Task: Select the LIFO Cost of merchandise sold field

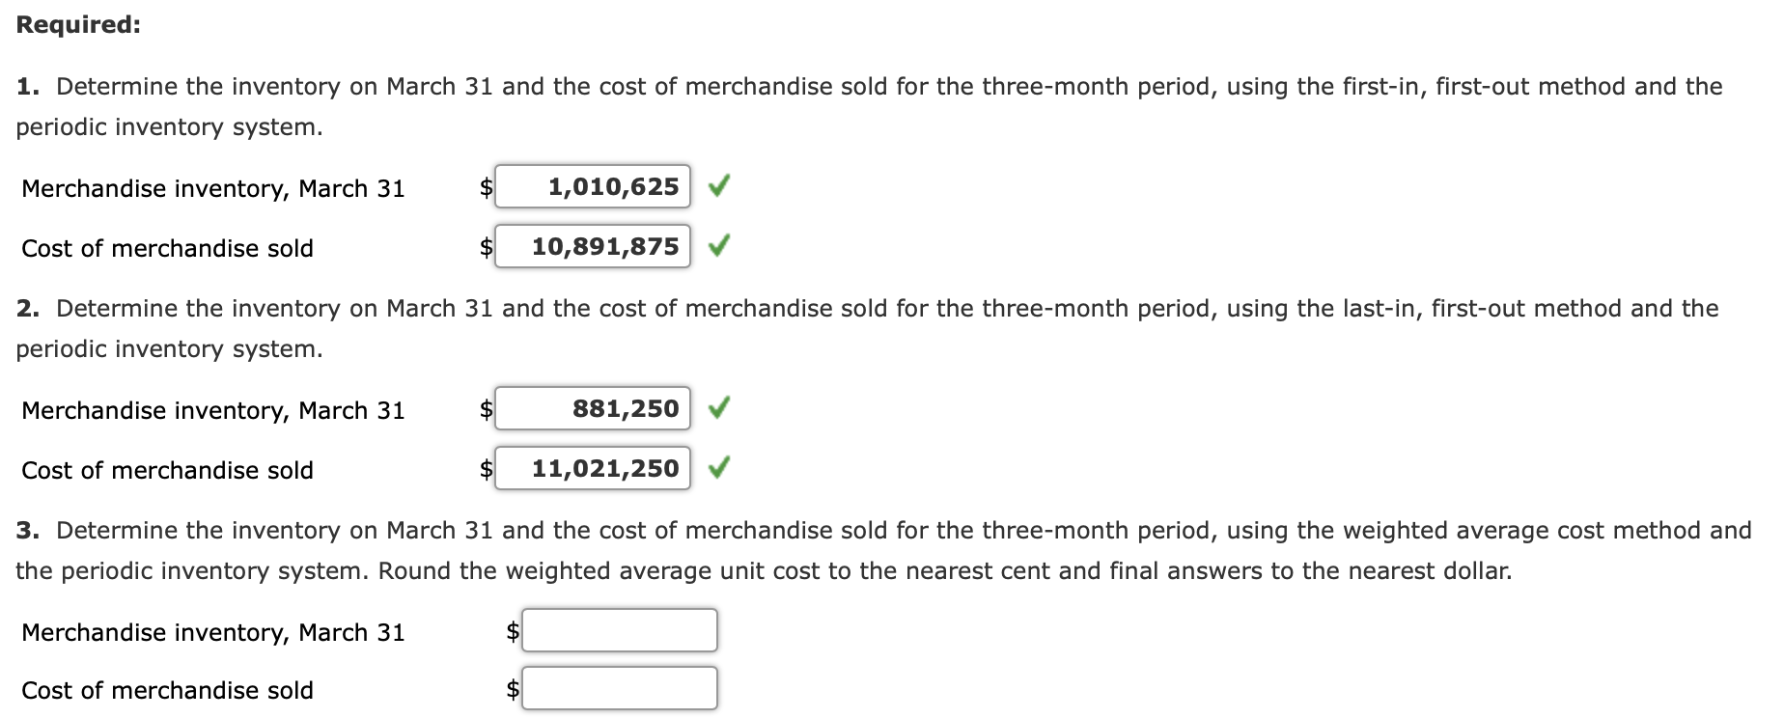Action: click(x=593, y=469)
